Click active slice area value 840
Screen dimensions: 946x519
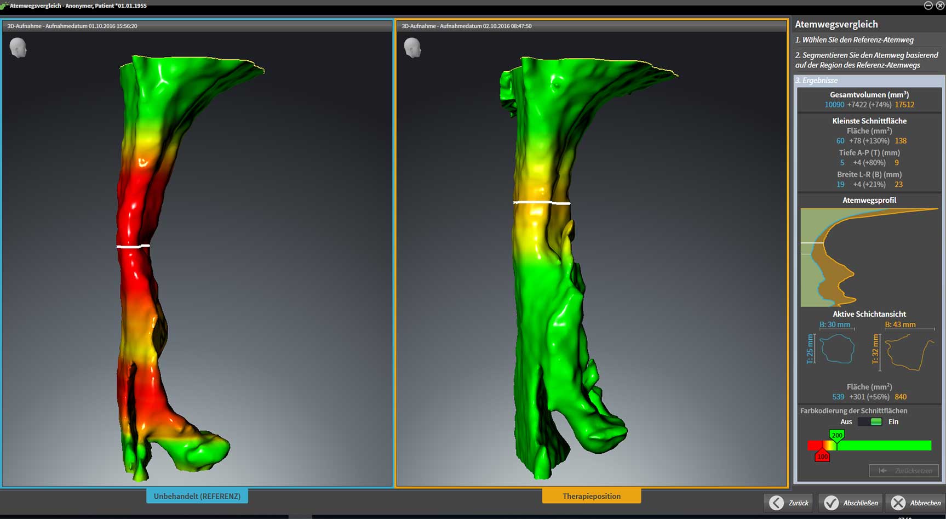901,397
